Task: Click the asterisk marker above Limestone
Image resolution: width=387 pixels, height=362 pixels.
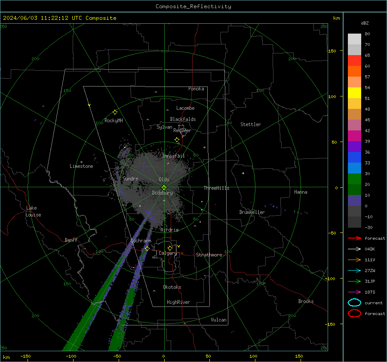Action: [x=81, y=162]
